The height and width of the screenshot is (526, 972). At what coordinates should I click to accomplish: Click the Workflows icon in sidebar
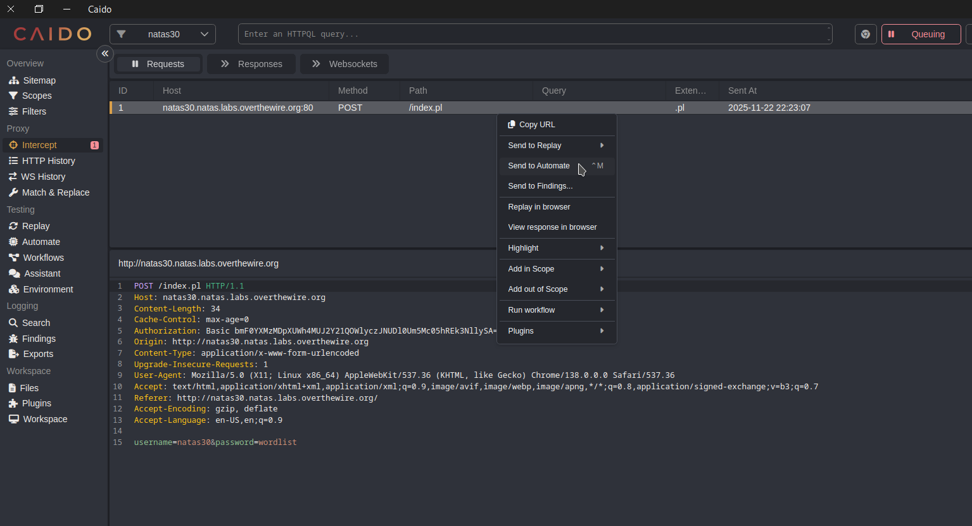coord(13,258)
